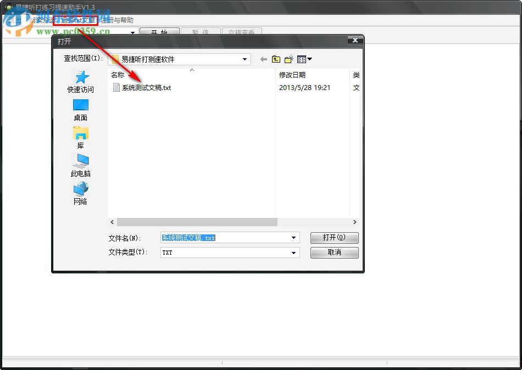The height and width of the screenshot is (370, 522).
Task: Click the 取消 button
Action: (x=334, y=253)
